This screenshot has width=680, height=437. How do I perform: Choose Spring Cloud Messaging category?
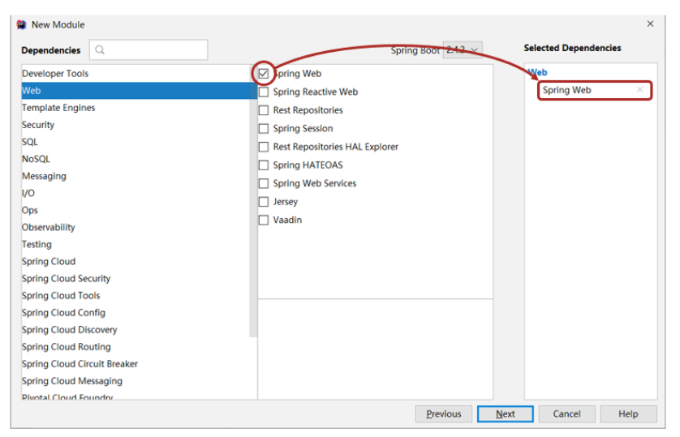136,381
